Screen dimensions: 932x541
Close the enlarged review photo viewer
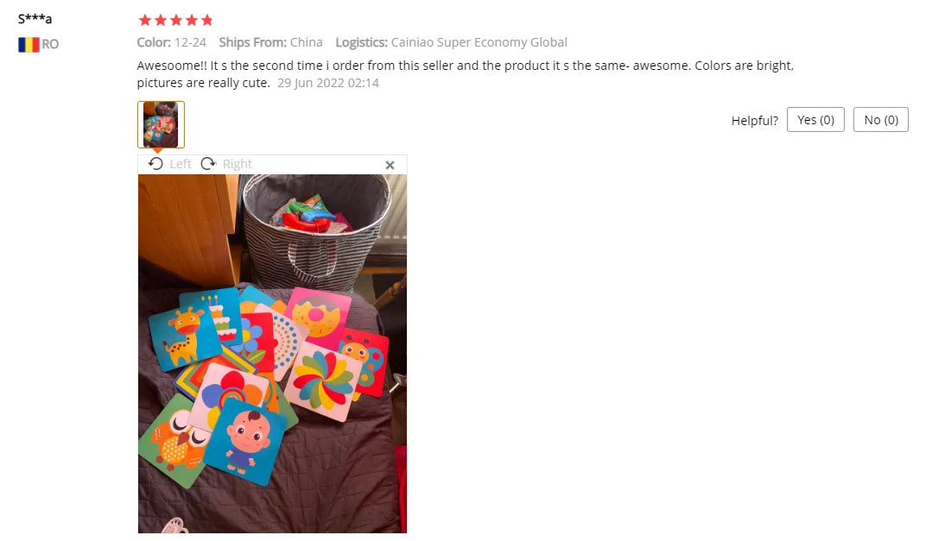tap(390, 165)
